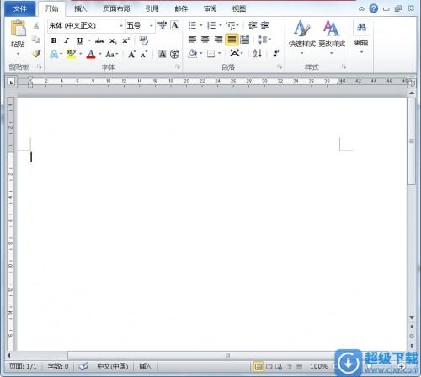
Task: Click the grow font icon
Action: point(132,54)
